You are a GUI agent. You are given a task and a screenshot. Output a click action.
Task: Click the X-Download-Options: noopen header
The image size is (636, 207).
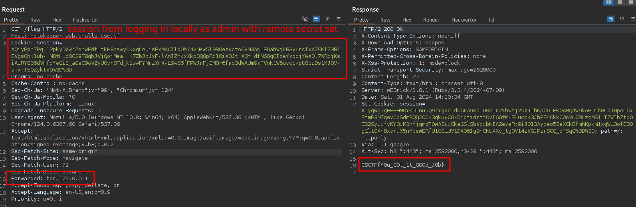403,43
